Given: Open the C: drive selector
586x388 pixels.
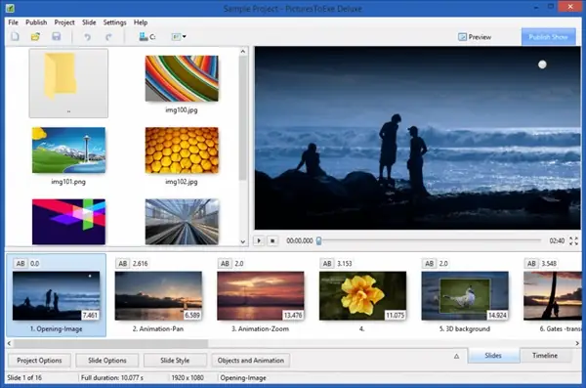Looking at the screenshot, I should point(146,37).
